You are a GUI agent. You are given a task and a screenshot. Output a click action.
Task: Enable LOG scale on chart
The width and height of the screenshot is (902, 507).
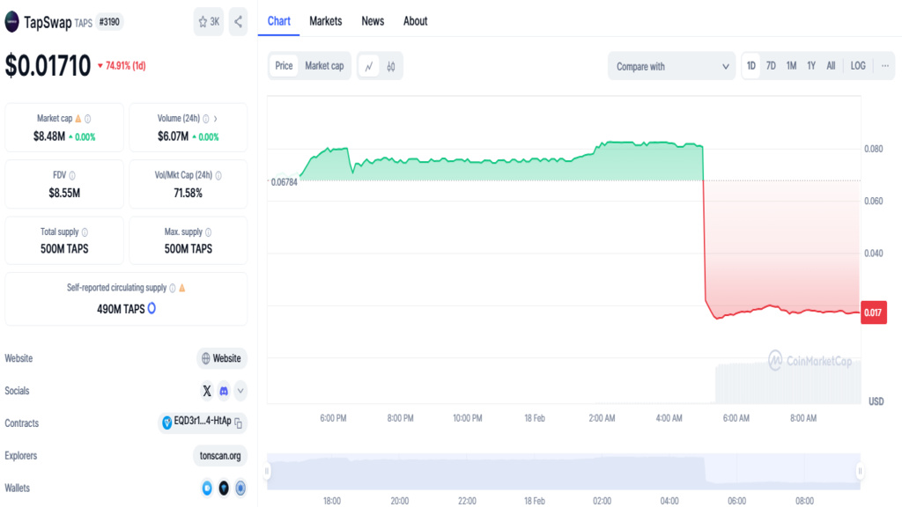click(x=858, y=66)
